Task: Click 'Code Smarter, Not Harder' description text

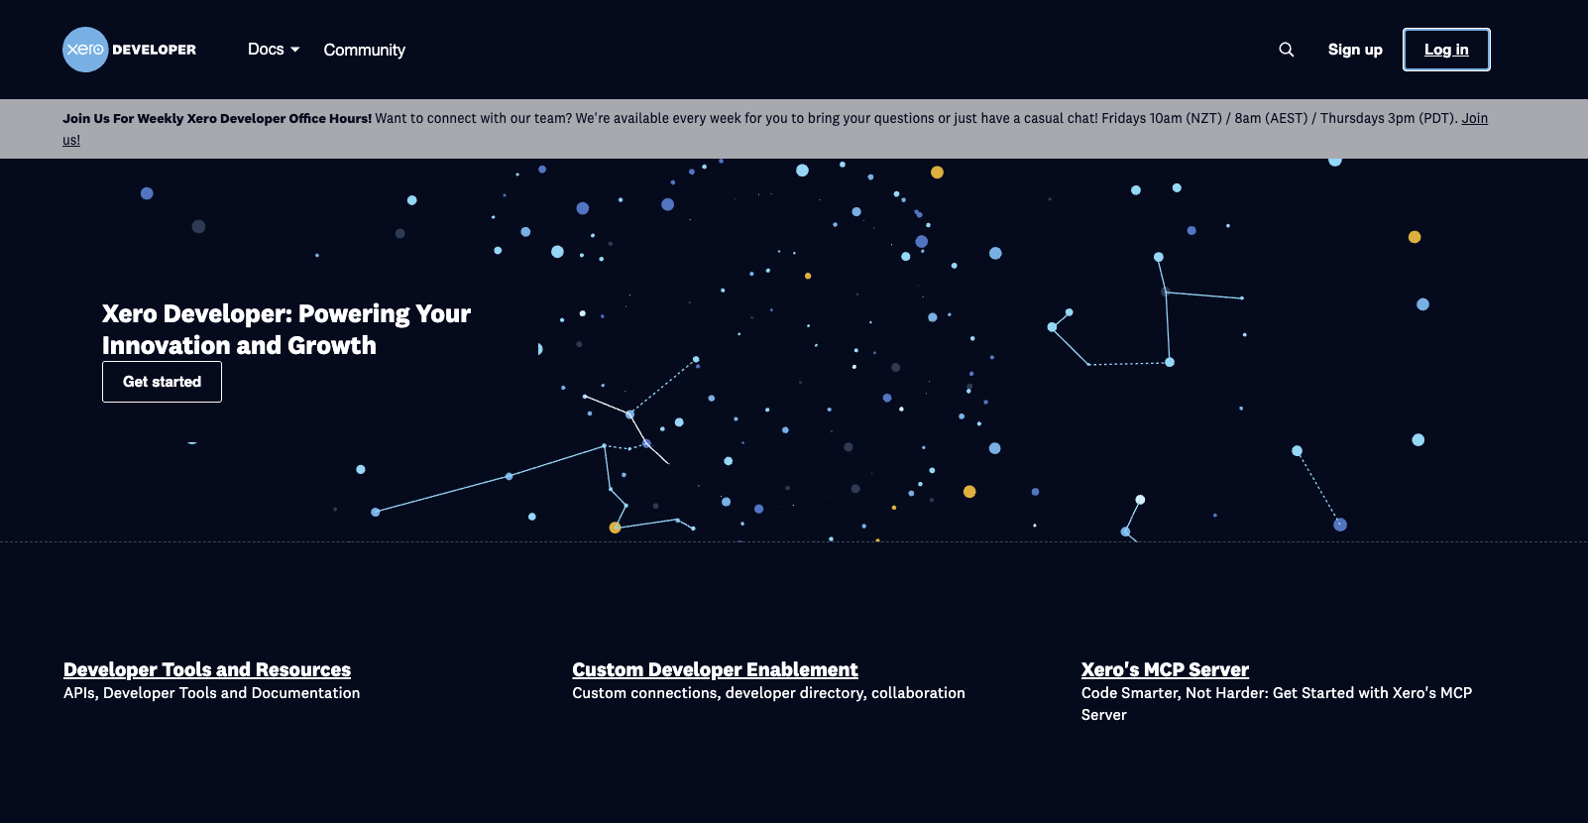Action: tap(1276, 703)
